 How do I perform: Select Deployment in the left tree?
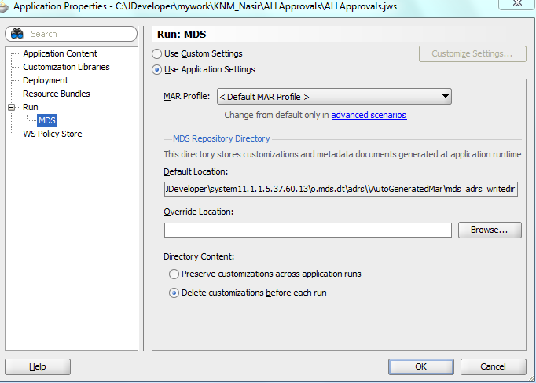(x=46, y=80)
